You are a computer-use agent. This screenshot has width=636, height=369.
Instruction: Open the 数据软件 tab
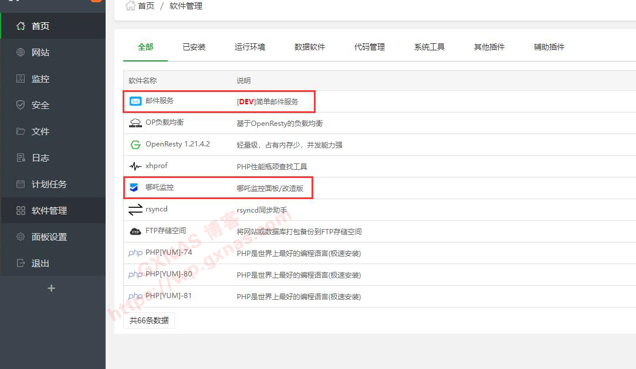(x=310, y=47)
